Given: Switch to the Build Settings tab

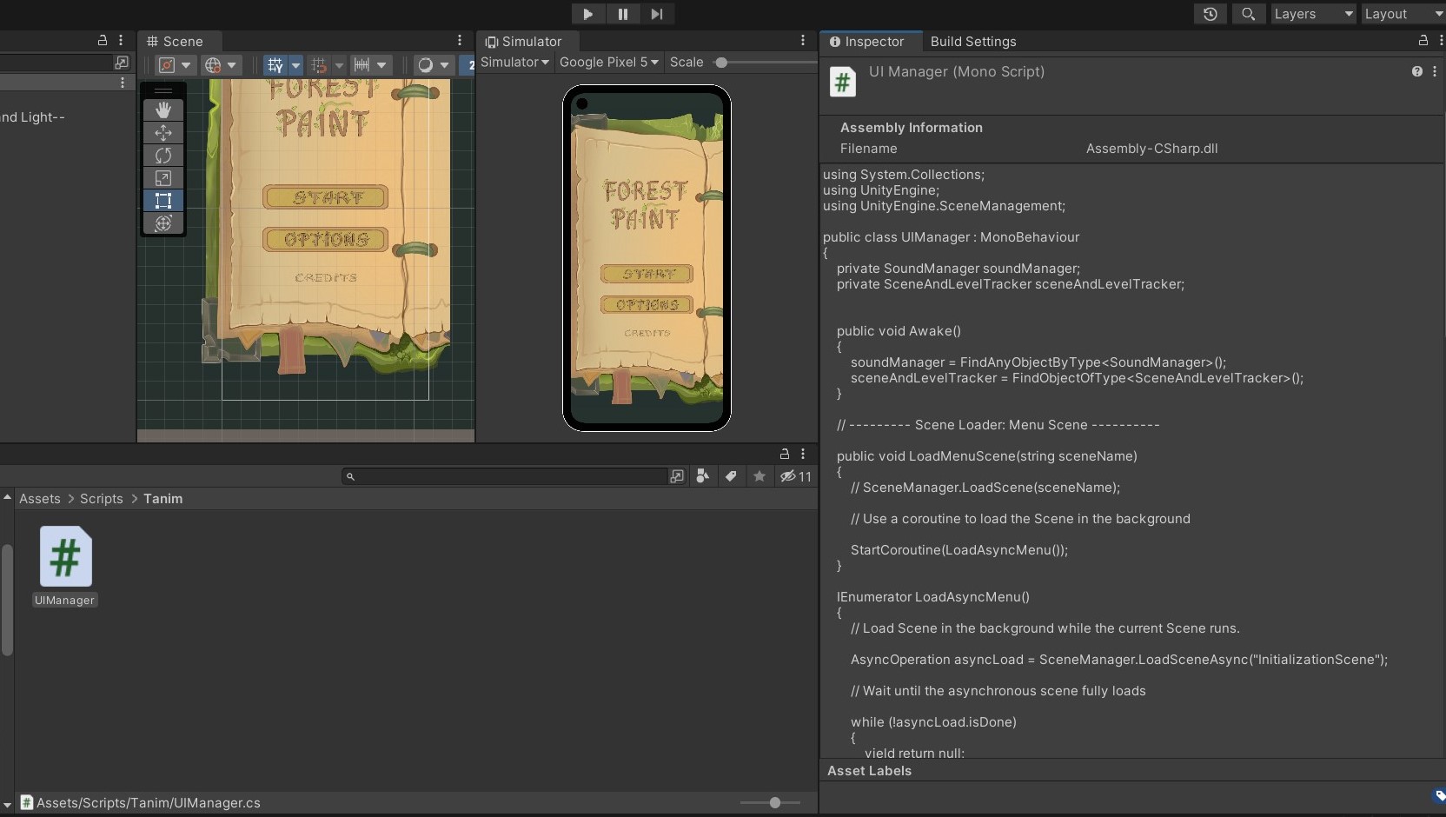Looking at the screenshot, I should pos(973,42).
